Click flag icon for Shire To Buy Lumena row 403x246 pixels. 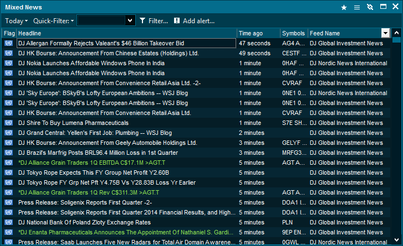click(x=8, y=123)
